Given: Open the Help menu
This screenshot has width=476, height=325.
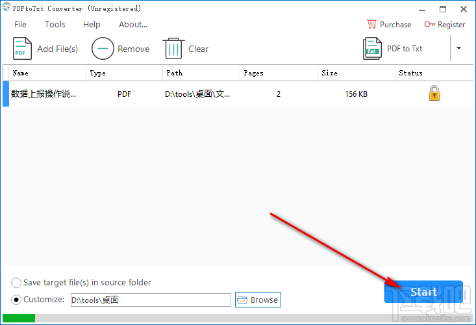Looking at the screenshot, I should pyautogui.click(x=92, y=24).
